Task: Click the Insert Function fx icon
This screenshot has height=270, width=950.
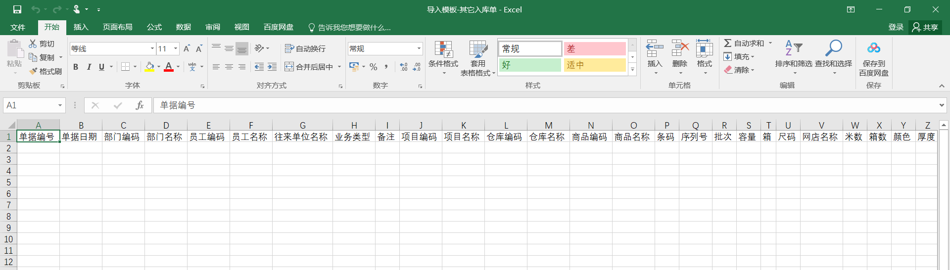Action: (140, 105)
